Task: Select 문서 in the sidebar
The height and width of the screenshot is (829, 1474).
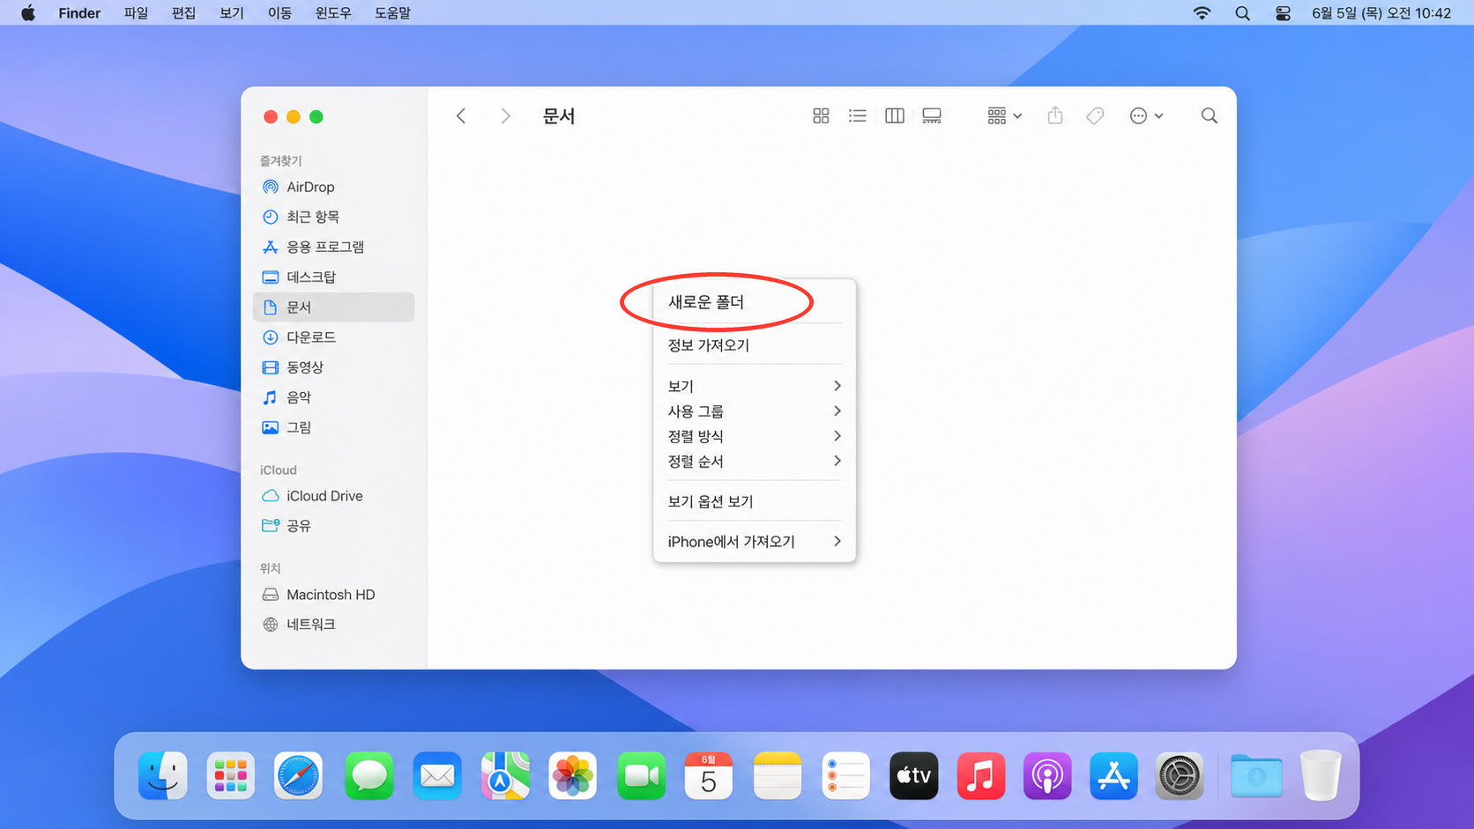Action: pos(333,307)
